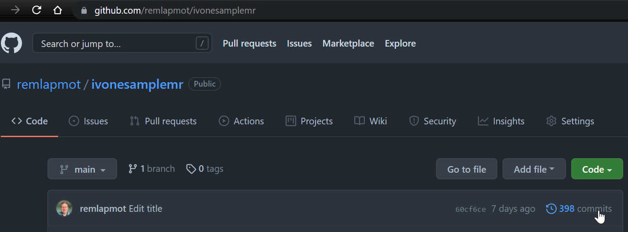628x232 pixels.
Task: Open the green Code dropdown
Action: [x=597, y=169]
